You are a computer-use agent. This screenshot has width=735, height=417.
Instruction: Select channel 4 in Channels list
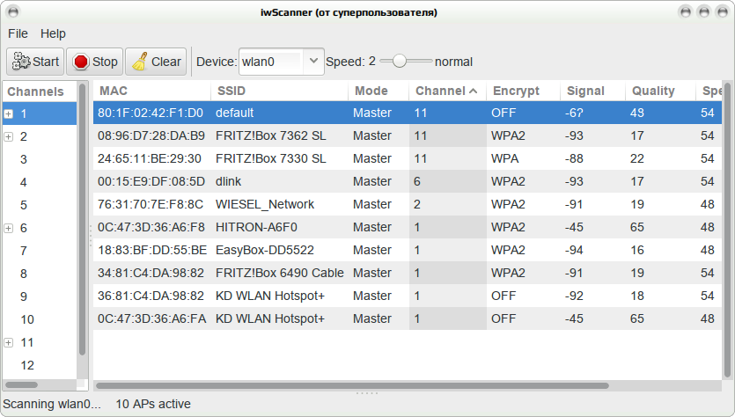pos(40,182)
